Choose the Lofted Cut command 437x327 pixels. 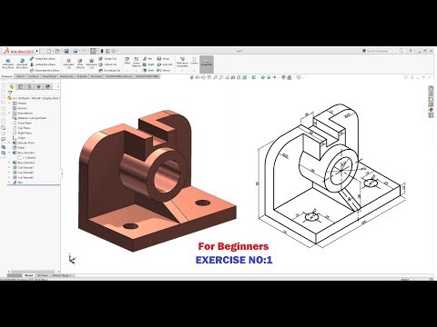pyautogui.click(x=107, y=64)
